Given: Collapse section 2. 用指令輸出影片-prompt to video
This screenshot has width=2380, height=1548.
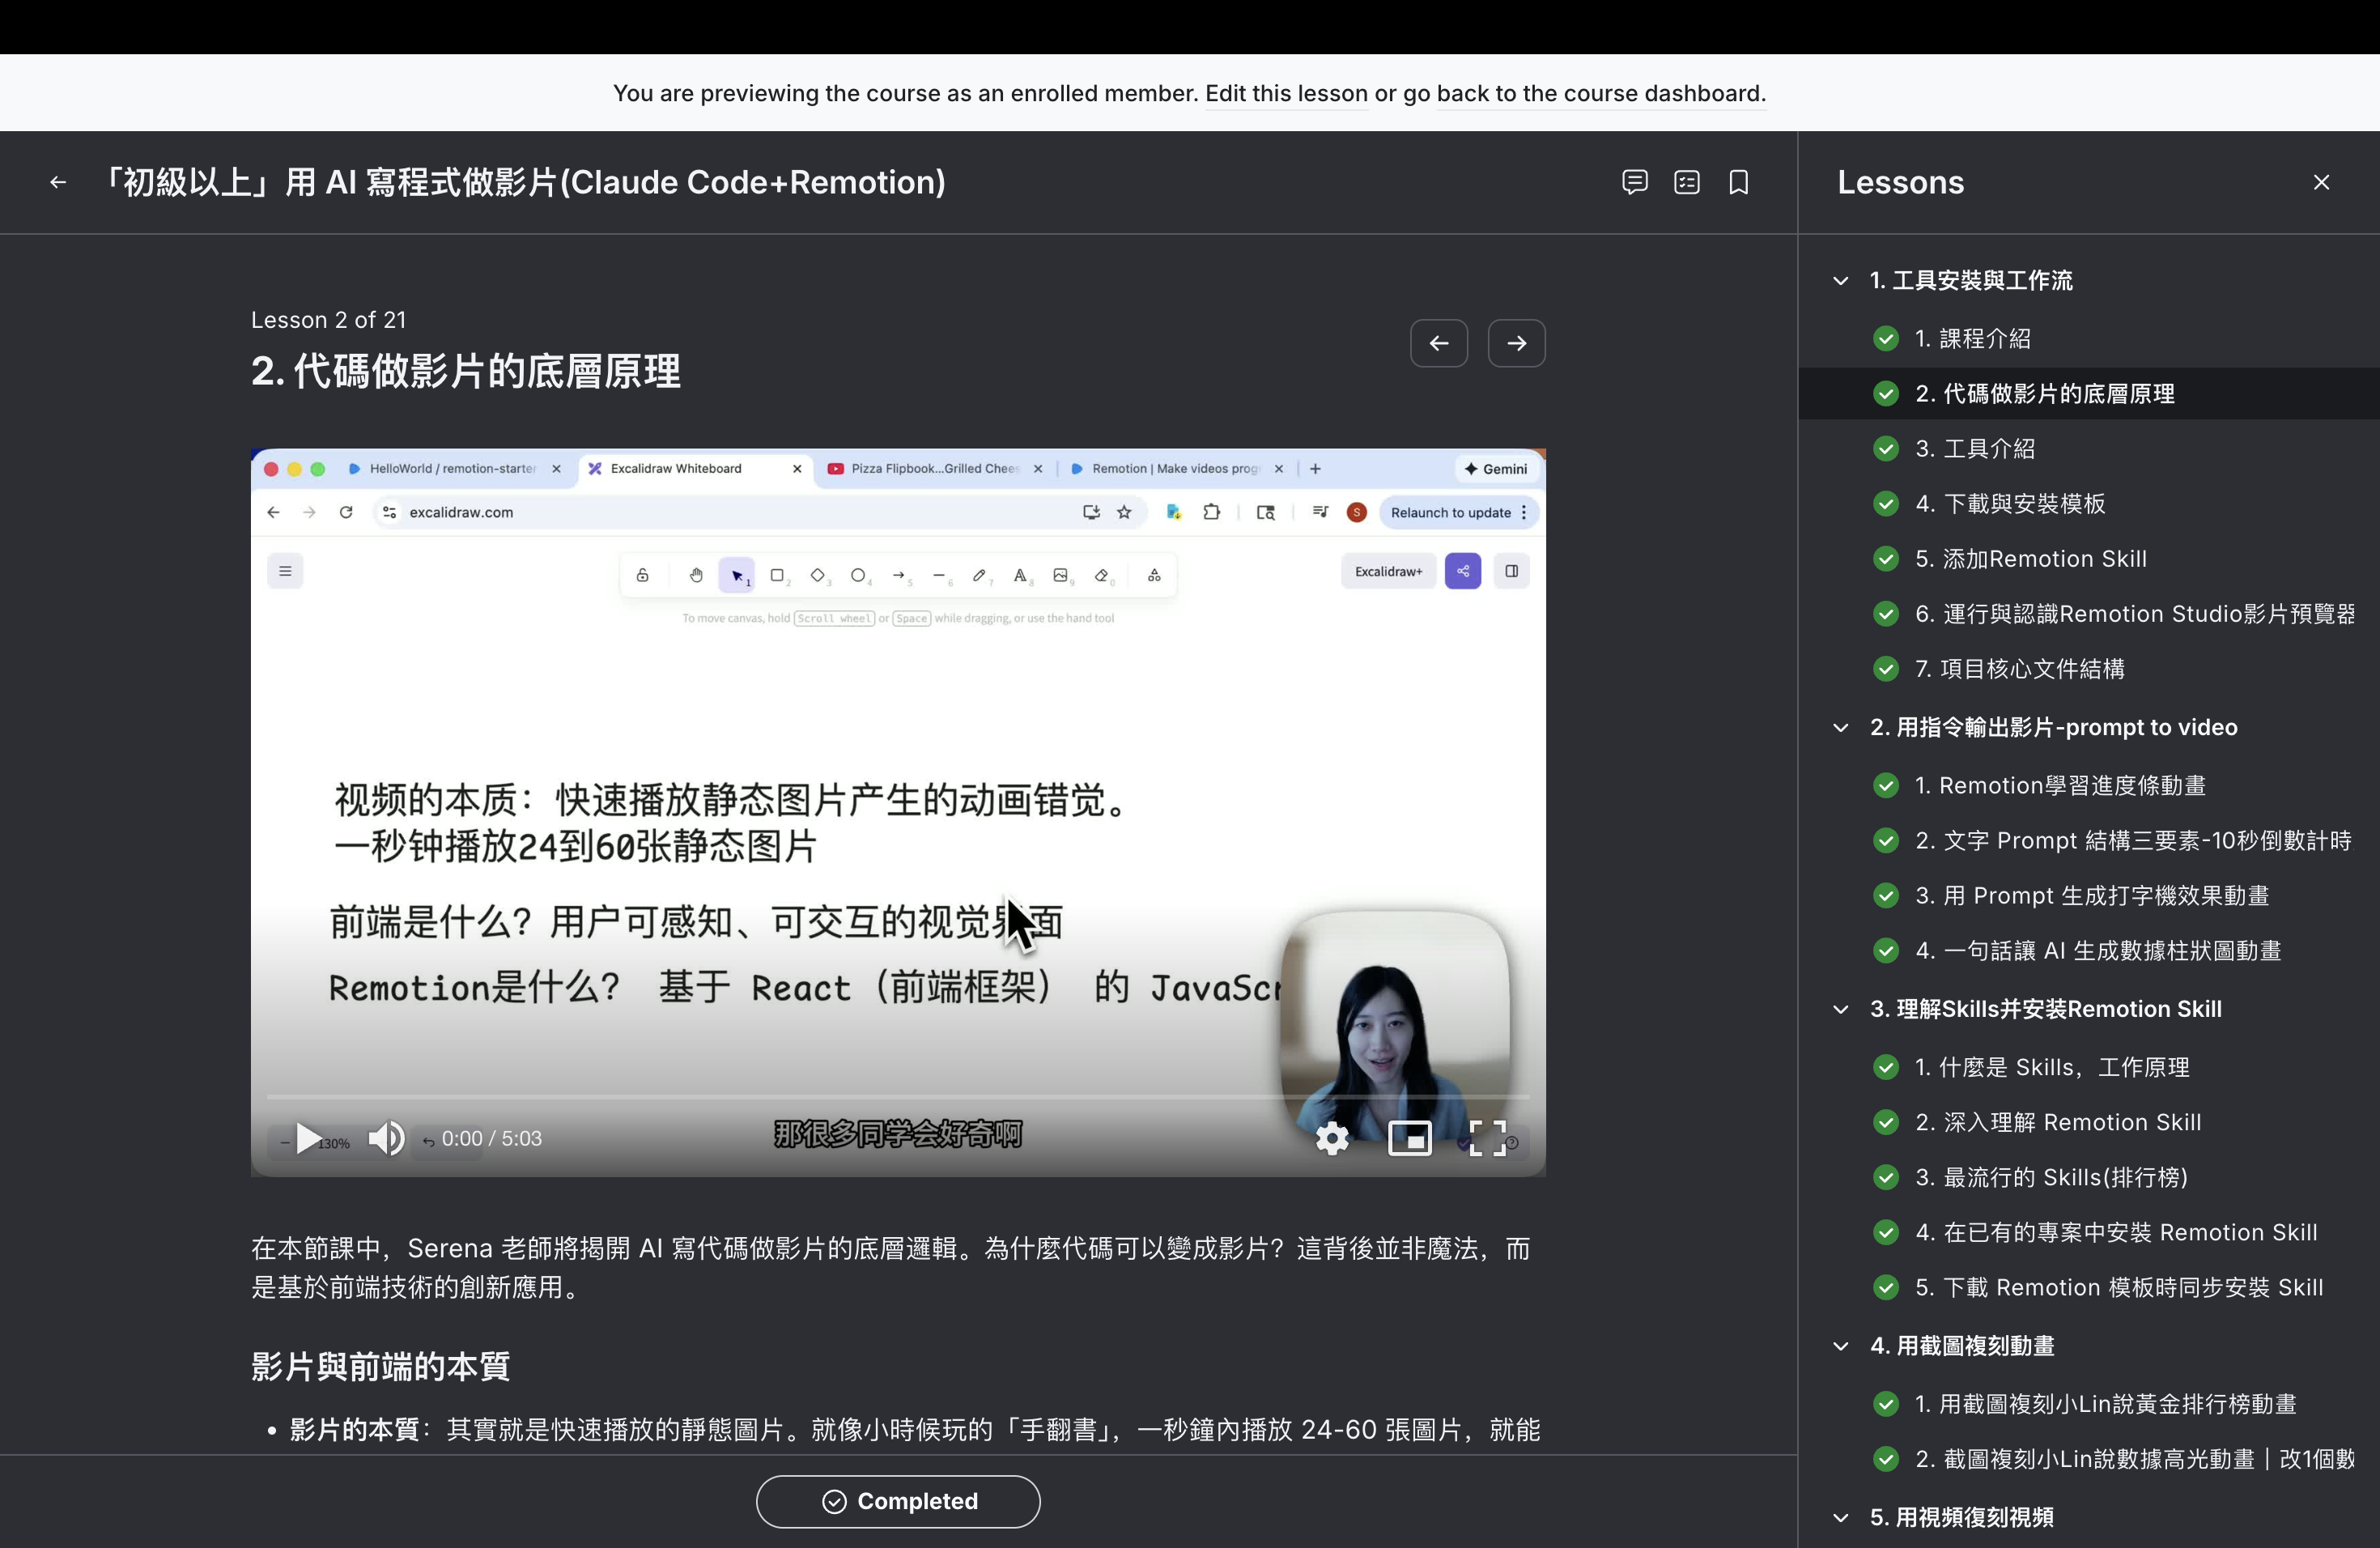Looking at the screenshot, I should (x=1840, y=728).
